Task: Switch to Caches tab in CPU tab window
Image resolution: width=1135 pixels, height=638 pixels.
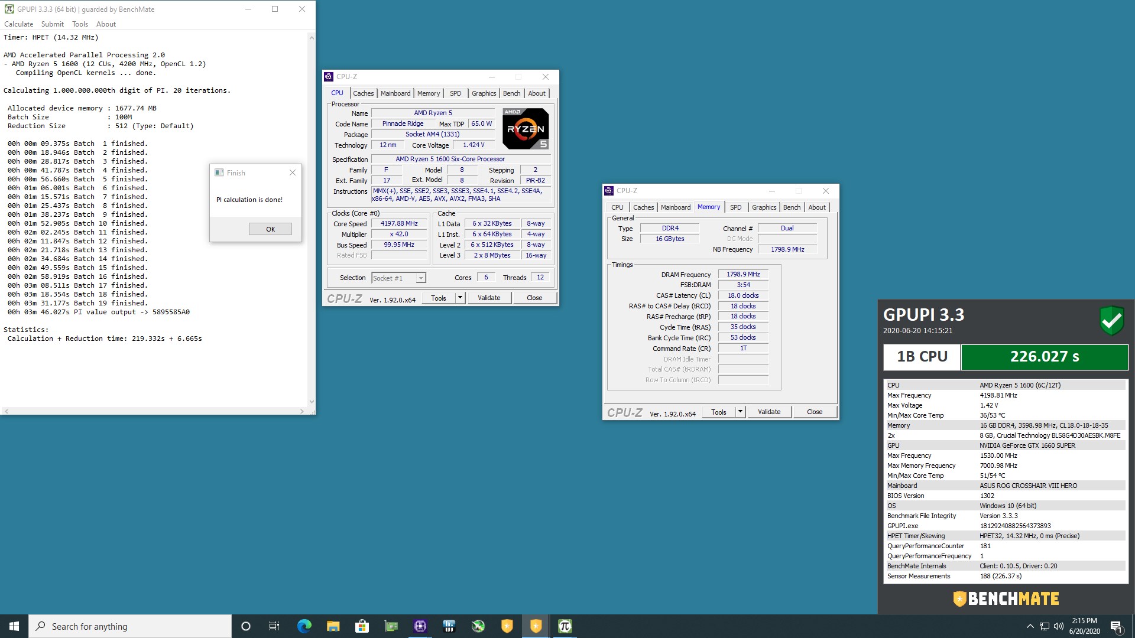Action: click(363, 93)
